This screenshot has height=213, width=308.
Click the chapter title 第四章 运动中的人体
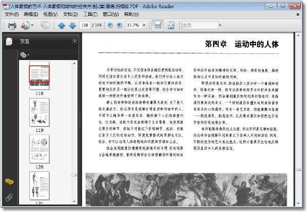(x=242, y=44)
